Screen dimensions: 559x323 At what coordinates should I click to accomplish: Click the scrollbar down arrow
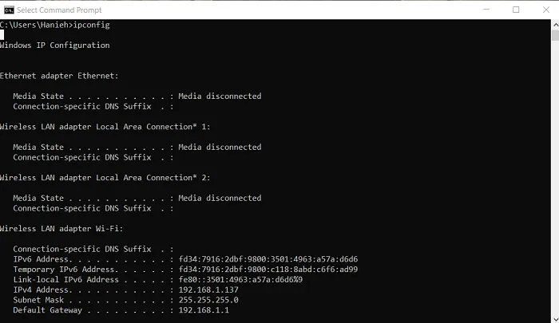(556, 319)
